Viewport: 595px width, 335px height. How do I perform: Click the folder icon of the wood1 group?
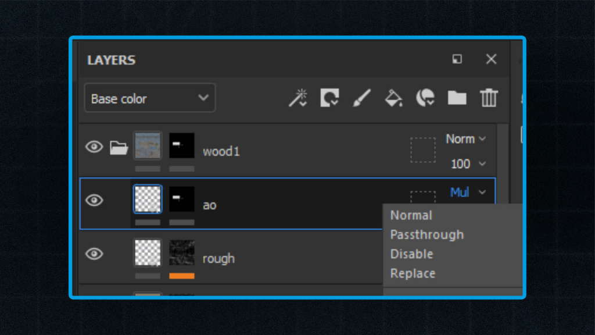(x=119, y=147)
